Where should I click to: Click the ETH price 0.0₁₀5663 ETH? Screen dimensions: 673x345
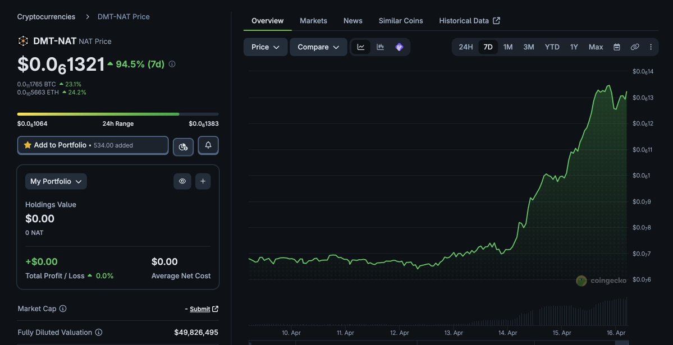point(38,92)
